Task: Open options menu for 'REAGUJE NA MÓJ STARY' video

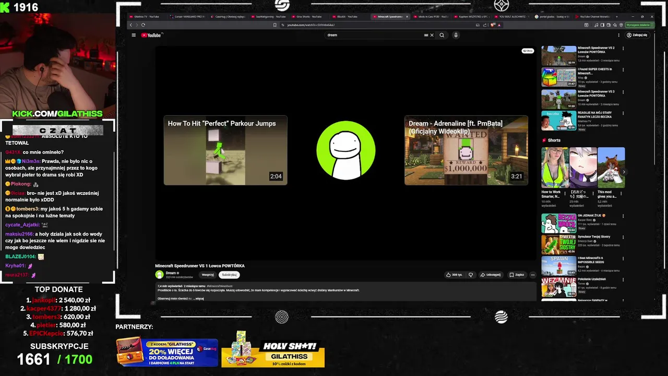Action: coord(623,113)
